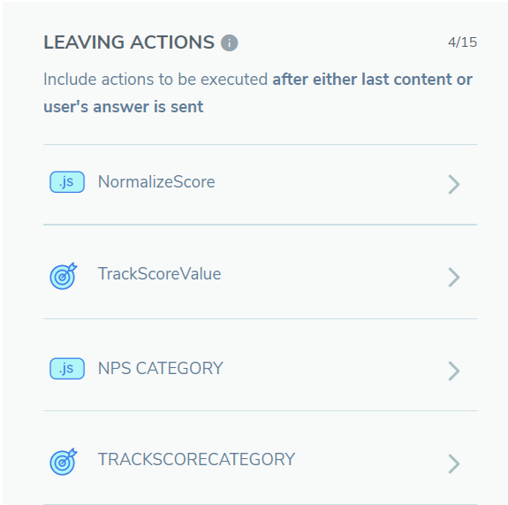Expand the NPS CATEGORY chevron

(454, 371)
